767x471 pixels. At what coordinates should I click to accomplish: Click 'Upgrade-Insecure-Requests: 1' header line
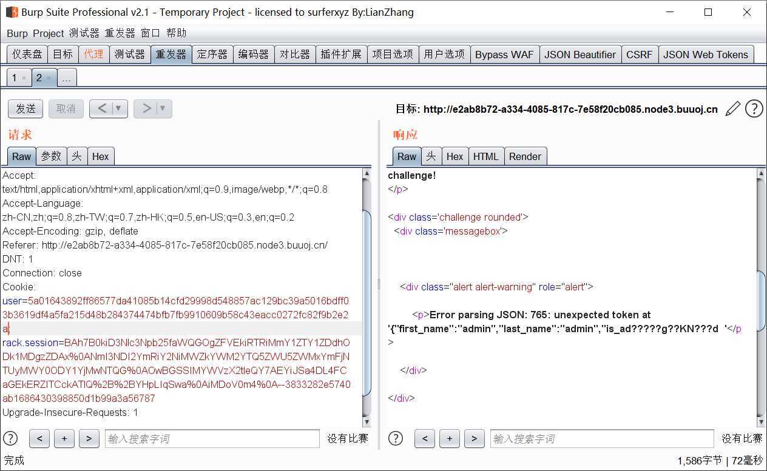pos(70,412)
